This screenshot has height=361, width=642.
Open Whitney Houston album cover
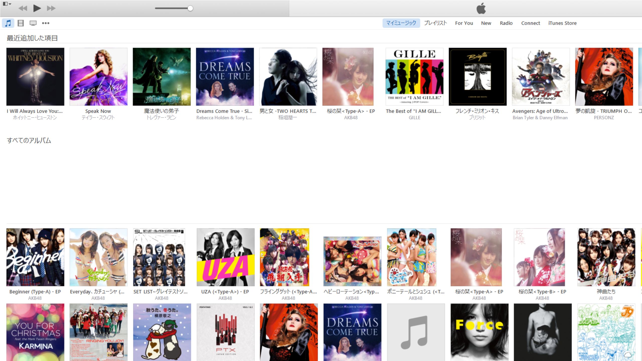35,77
